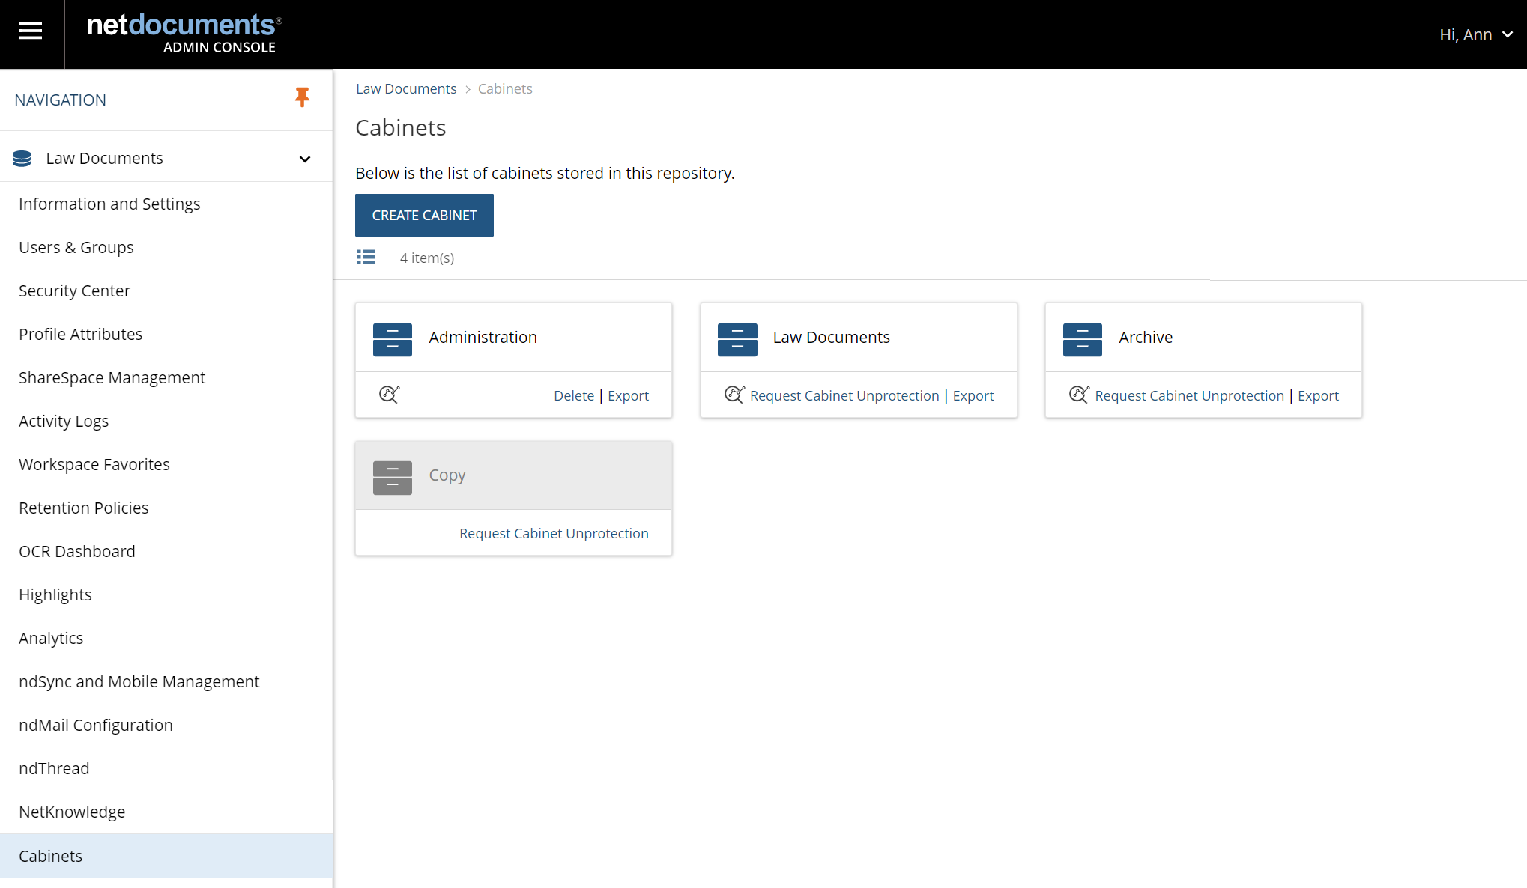Request Cabinet Unprotection for the Copy cabinet

pos(554,533)
